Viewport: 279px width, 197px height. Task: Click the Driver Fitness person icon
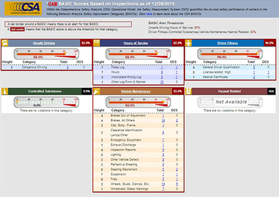click(x=189, y=43)
